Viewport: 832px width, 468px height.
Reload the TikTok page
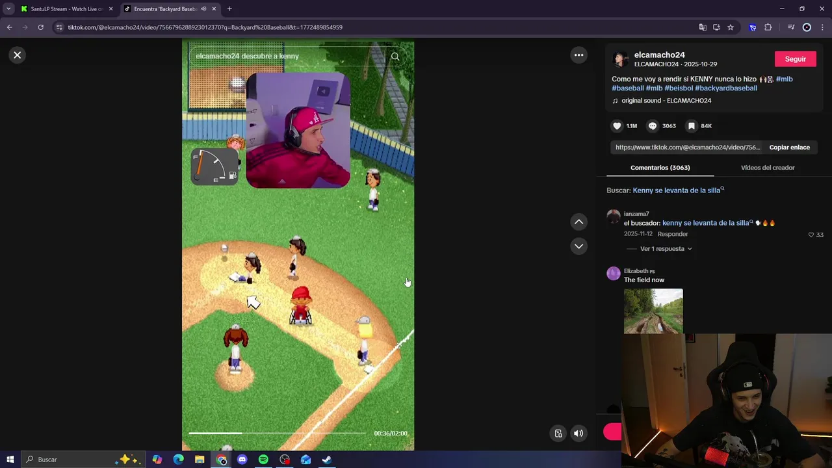(x=40, y=27)
